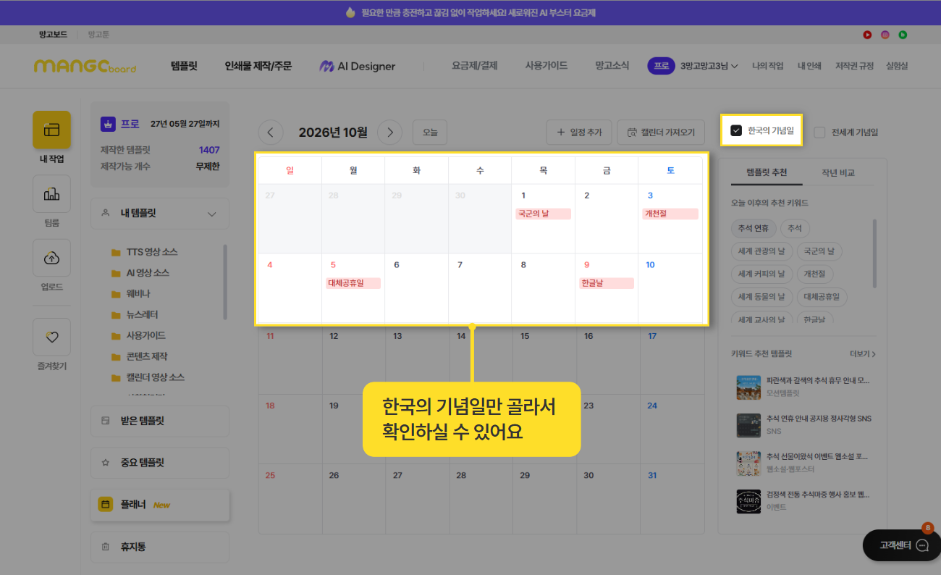941x575 pixels.
Task: Click the 오늘 button
Action: [x=430, y=133]
